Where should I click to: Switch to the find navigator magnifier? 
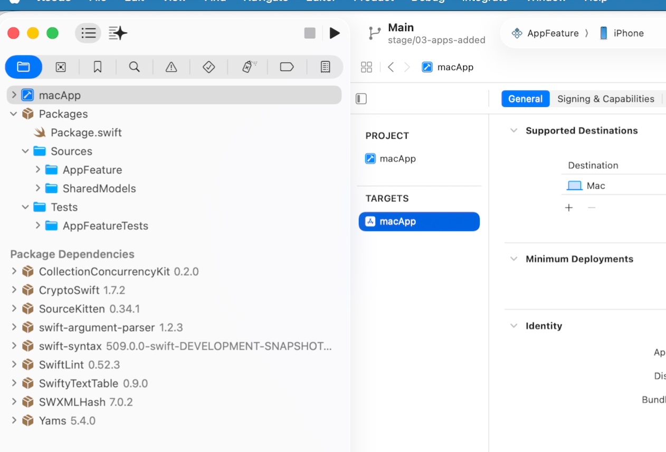coord(135,67)
